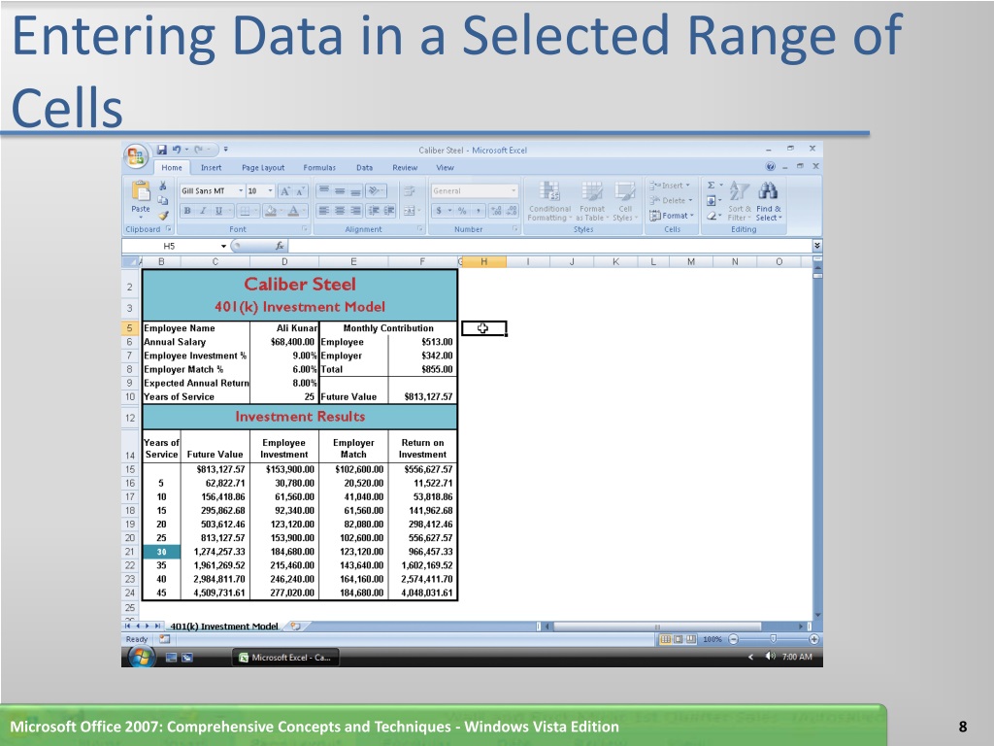Switch to the View tab
Viewport: 994px width, 746px height.
coord(445,167)
